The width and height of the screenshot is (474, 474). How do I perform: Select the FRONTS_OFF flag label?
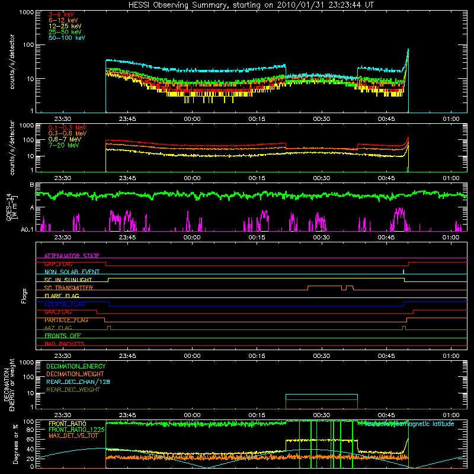tap(63, 336)
